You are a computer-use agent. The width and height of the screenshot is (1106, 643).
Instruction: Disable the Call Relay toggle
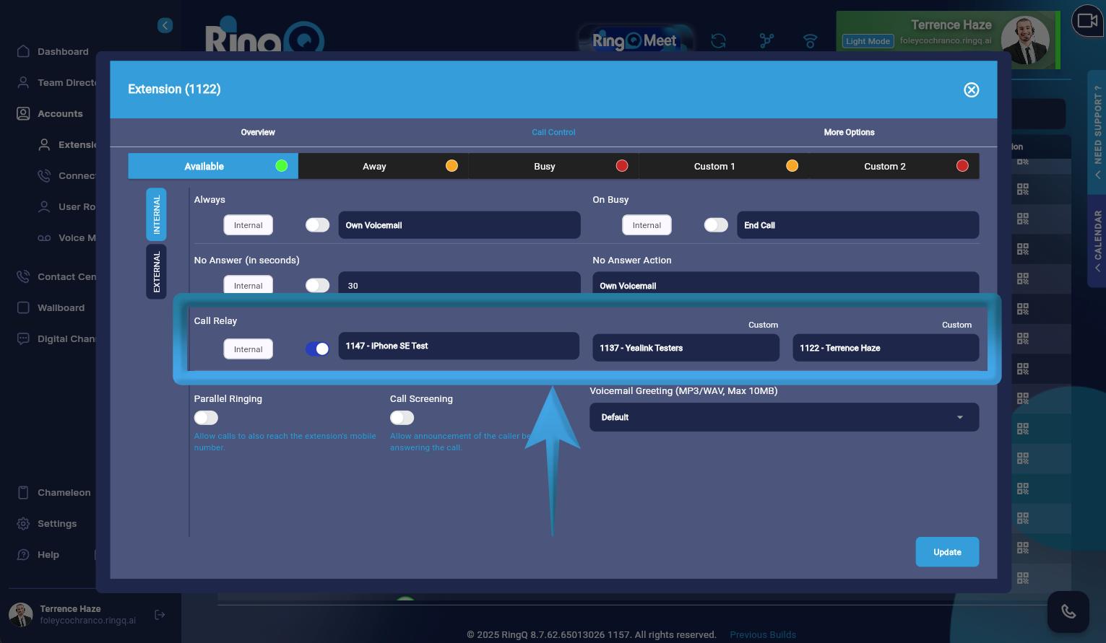click(317, 348)
